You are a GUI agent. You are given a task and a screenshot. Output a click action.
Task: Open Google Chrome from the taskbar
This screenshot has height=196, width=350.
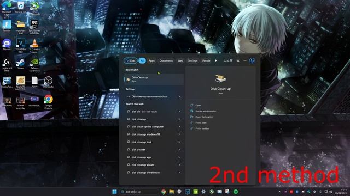(x=164, y=192)
